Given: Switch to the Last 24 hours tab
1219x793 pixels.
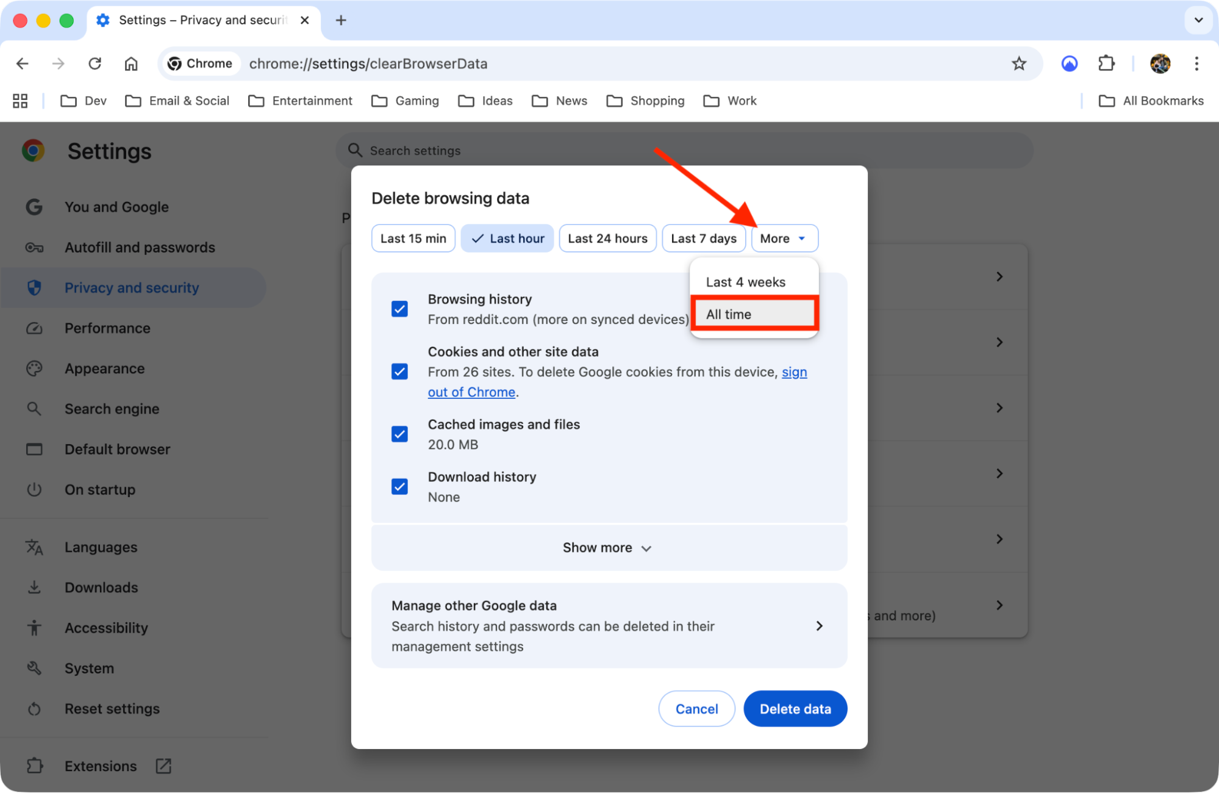Looking at the screenshot, I should [x=607, y=238].
